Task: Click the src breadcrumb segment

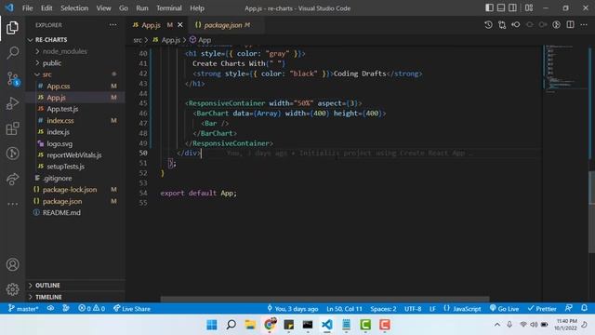Action: point(138,40)
